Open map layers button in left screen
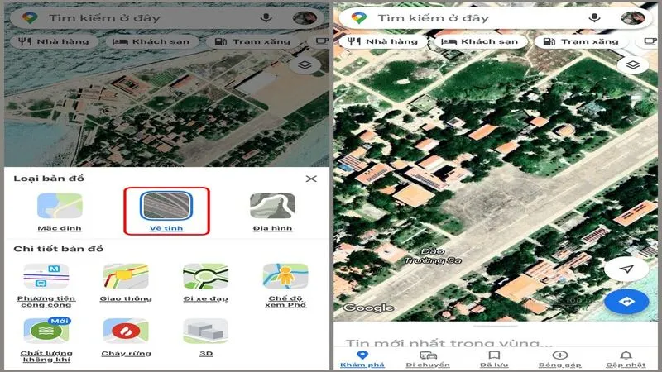 click(305, 65)
